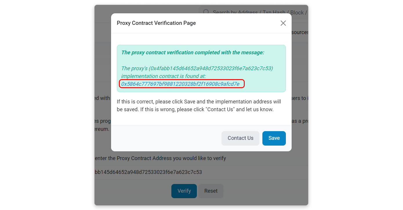403x210 pixels.
Task: Click the "If this is correct" instruction text
Action: (199, 102)
